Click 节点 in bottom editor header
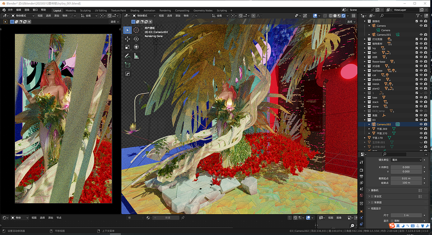 coord(59,218)
